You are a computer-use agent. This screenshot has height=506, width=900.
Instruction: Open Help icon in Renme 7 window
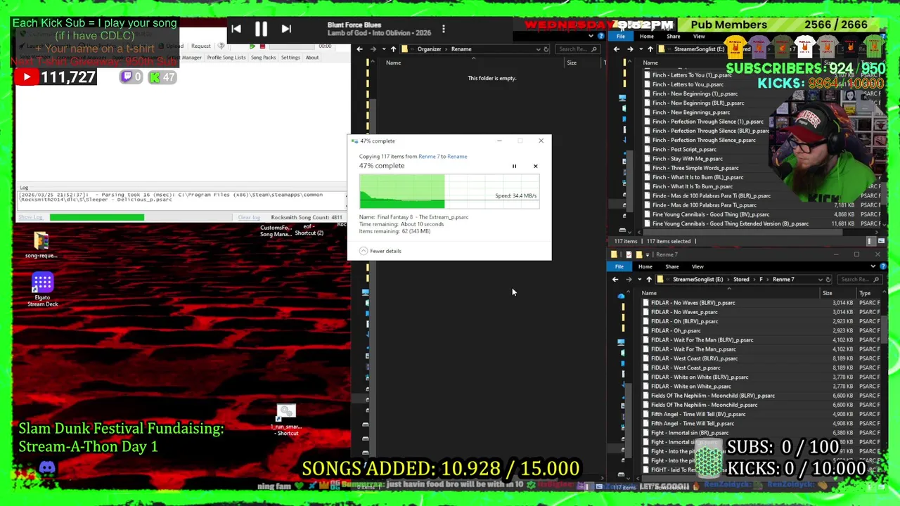pos(883,266)
